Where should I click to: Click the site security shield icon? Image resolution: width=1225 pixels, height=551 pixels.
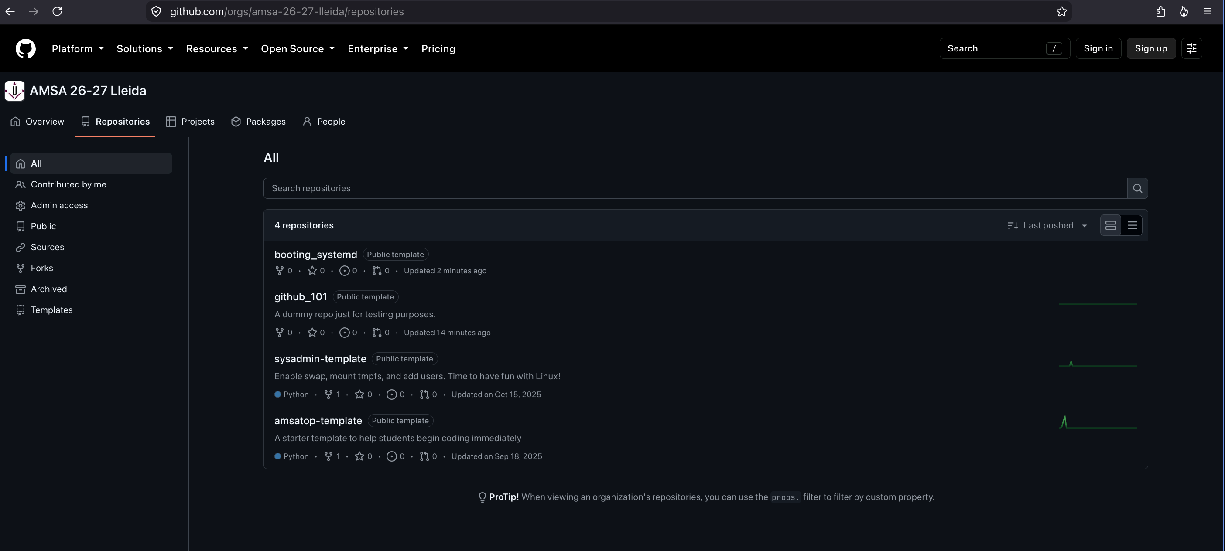pos(156,11)
